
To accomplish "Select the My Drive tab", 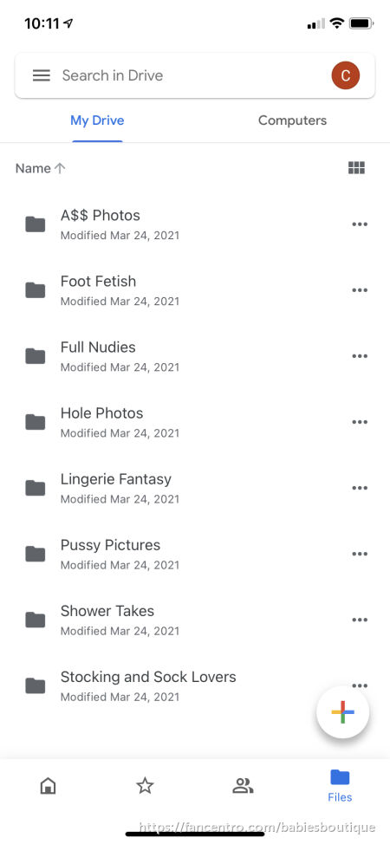I will (97, 120).
